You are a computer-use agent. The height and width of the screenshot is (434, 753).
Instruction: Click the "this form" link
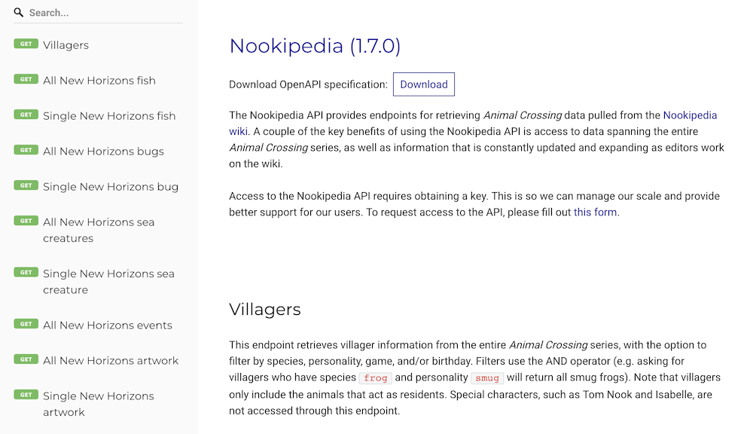(594, 212)
